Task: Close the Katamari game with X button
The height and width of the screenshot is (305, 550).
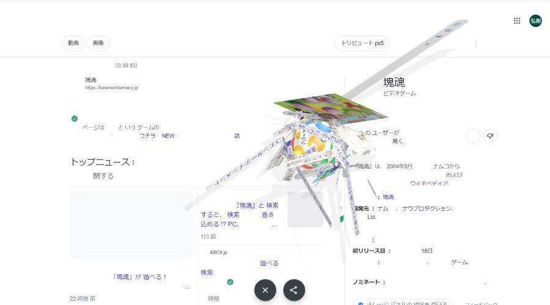Action: pos(265,290)
